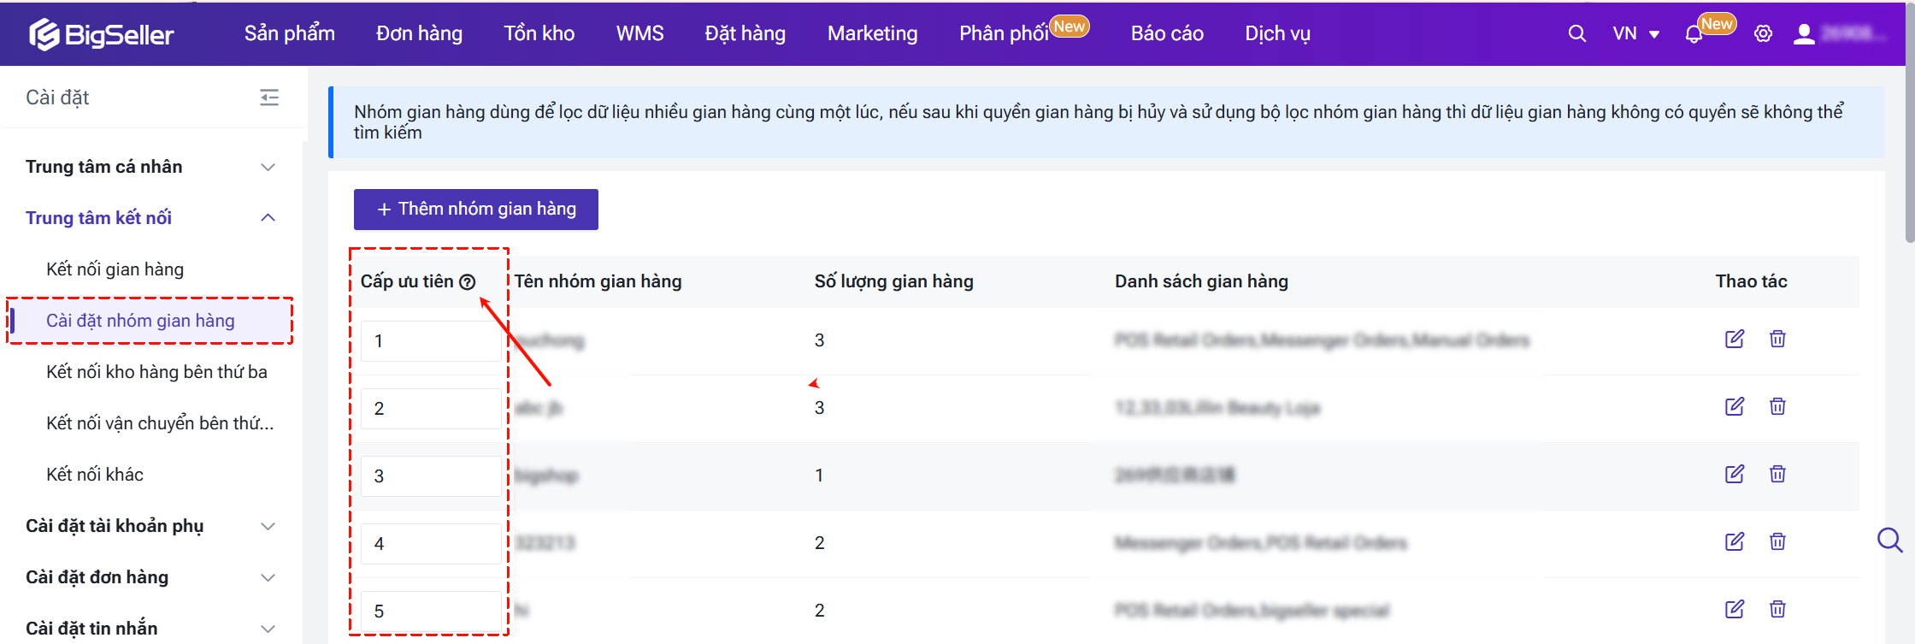Delete the store group with priority 5
Viewport: 1915px width, 644px height.
point(1777,609)
